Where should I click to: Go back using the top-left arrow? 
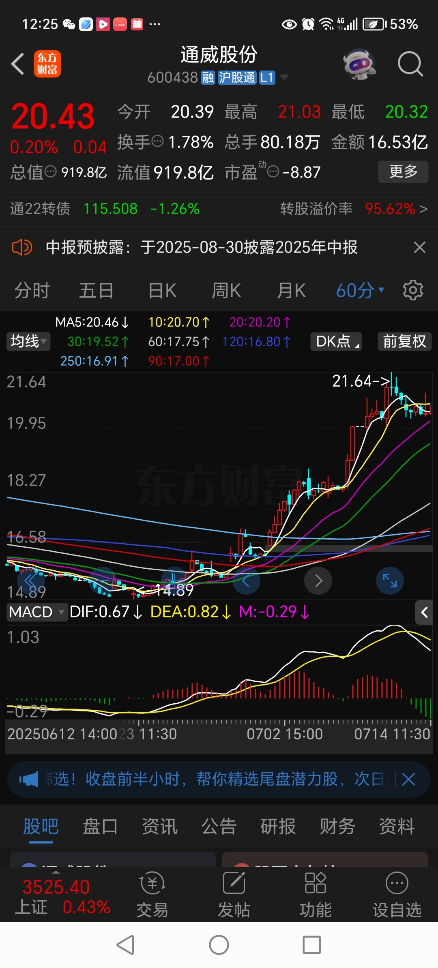[x=18, y=64]
